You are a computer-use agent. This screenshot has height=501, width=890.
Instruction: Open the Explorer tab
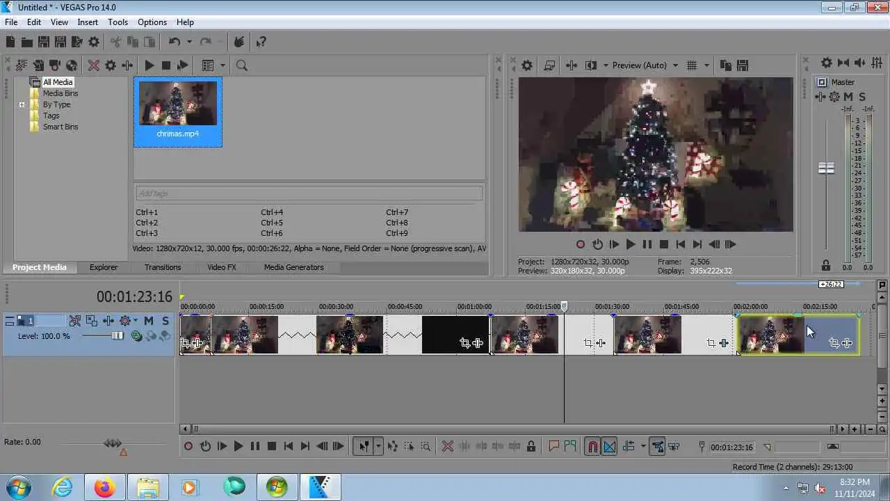click(104, 267)
